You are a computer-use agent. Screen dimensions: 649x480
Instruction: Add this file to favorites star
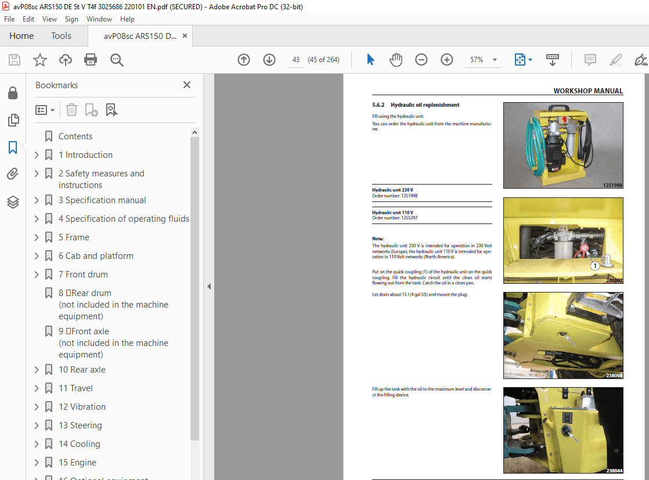(39, 60)
